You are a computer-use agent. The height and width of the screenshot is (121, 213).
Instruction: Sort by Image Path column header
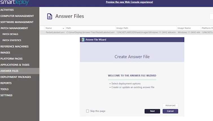point(146,28)
